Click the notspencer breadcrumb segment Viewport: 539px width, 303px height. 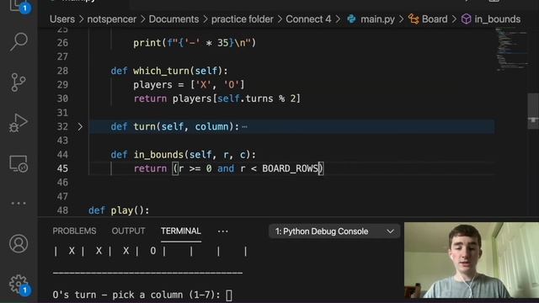[x=112, y=19]
